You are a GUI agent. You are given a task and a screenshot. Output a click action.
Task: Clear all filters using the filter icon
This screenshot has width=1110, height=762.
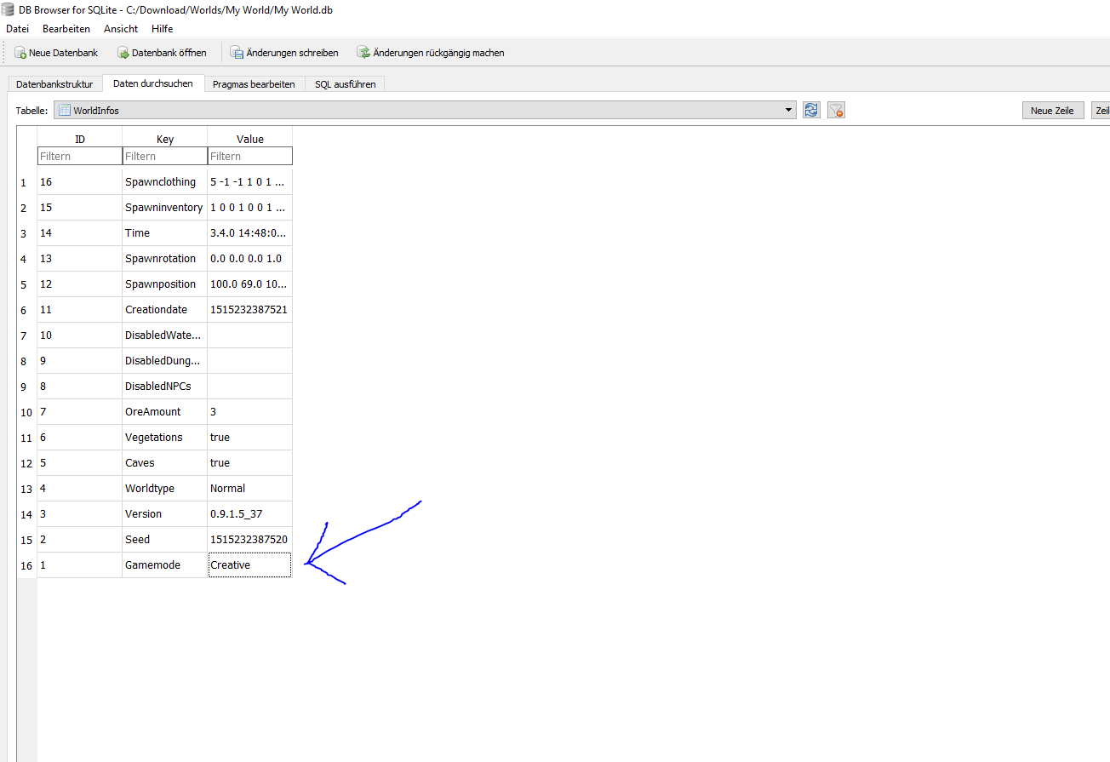(836, 111)
